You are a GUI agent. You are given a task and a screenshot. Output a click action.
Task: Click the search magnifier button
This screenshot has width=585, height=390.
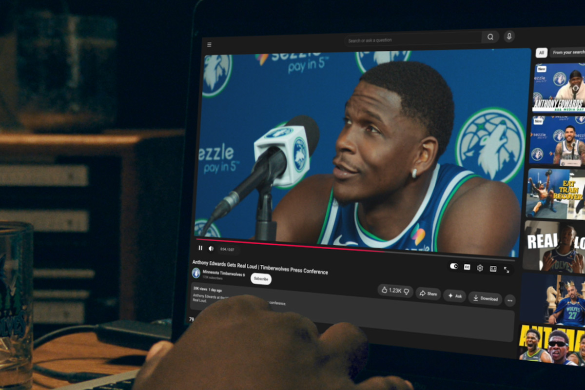(x=490, y=37)
